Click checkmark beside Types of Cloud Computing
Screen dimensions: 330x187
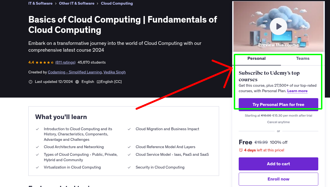point(37,155)
